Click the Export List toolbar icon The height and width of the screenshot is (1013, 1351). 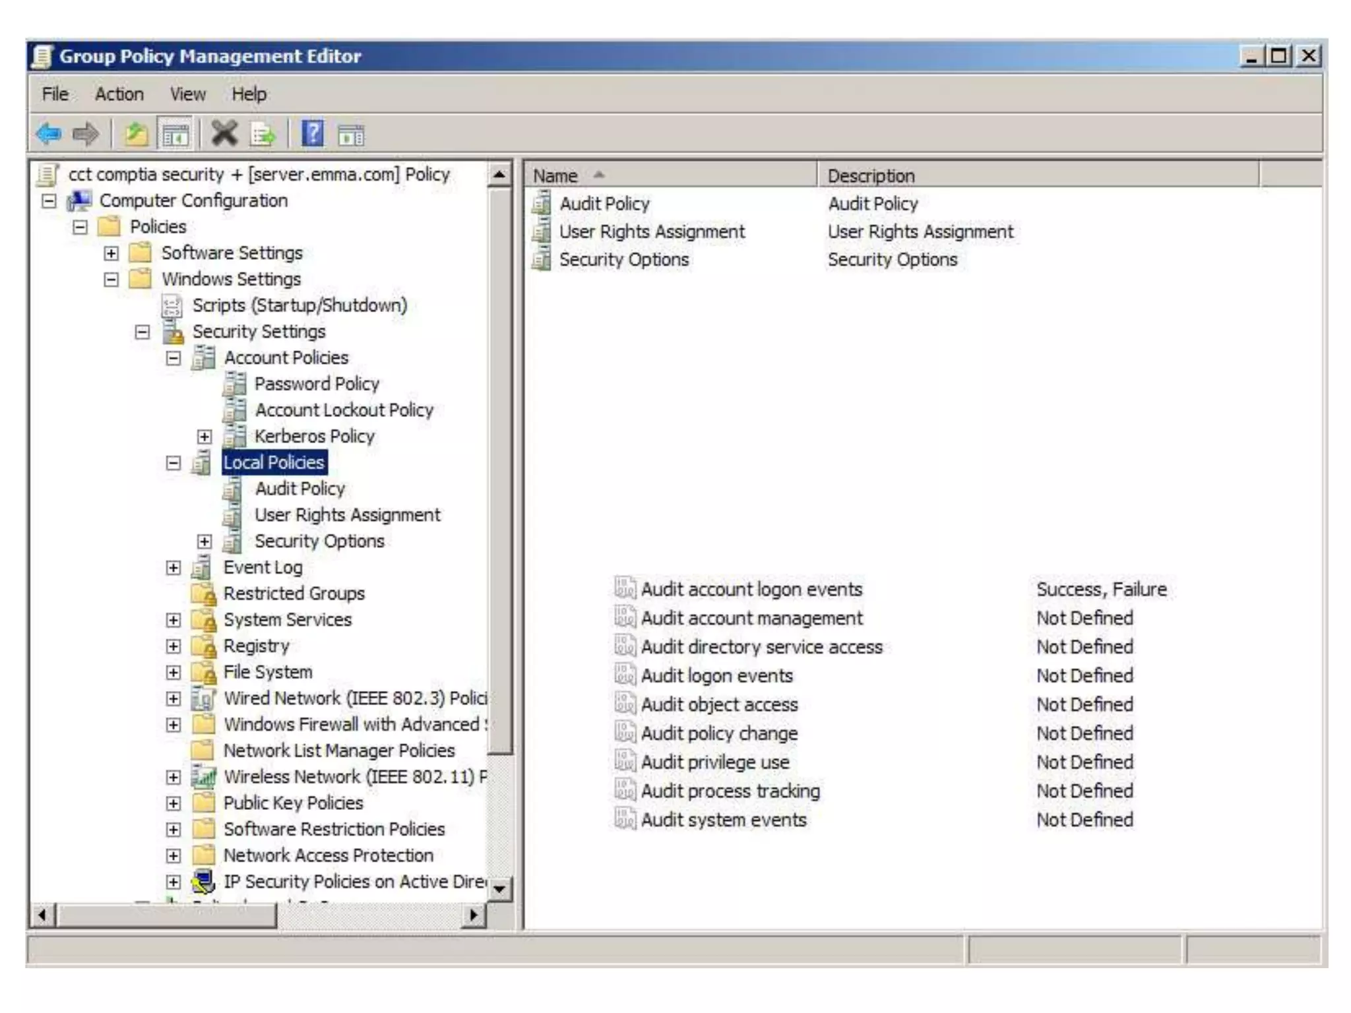pos(263,135)
